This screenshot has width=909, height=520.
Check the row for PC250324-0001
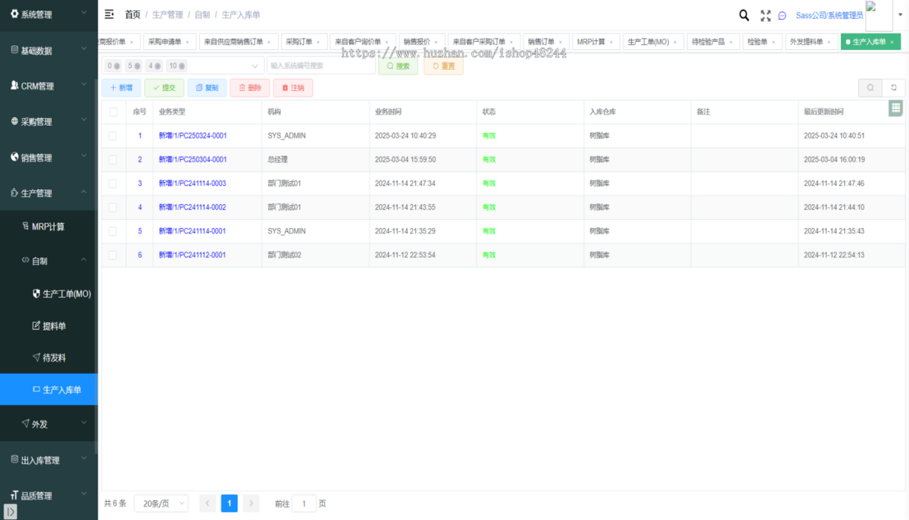point(114,136)
